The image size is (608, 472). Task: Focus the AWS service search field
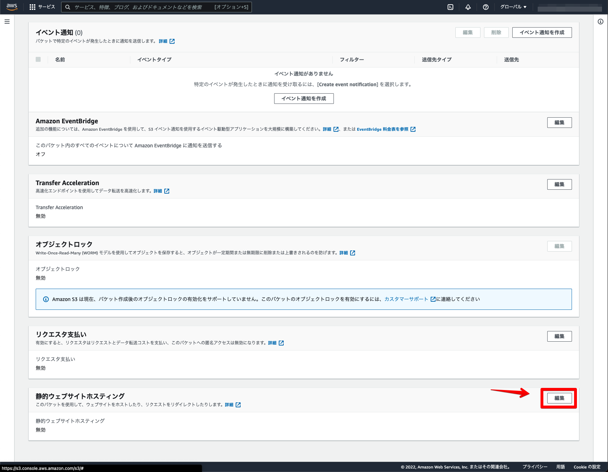click(x=157, y=7)
